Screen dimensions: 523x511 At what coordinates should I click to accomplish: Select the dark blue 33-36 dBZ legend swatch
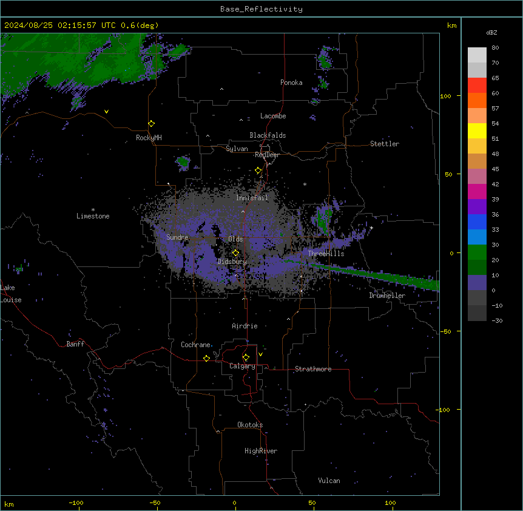477,222
